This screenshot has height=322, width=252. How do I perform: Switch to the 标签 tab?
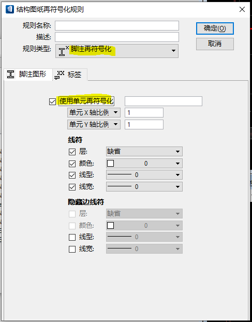[x=70, y=75]
